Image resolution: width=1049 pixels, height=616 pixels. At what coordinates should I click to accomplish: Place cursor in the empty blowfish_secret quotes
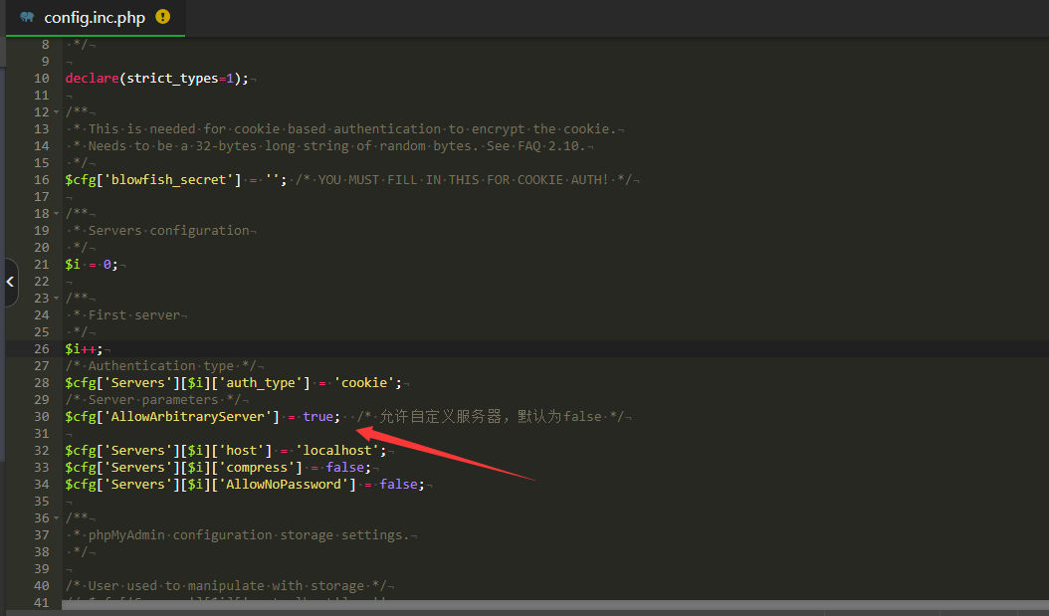(272, 180)
